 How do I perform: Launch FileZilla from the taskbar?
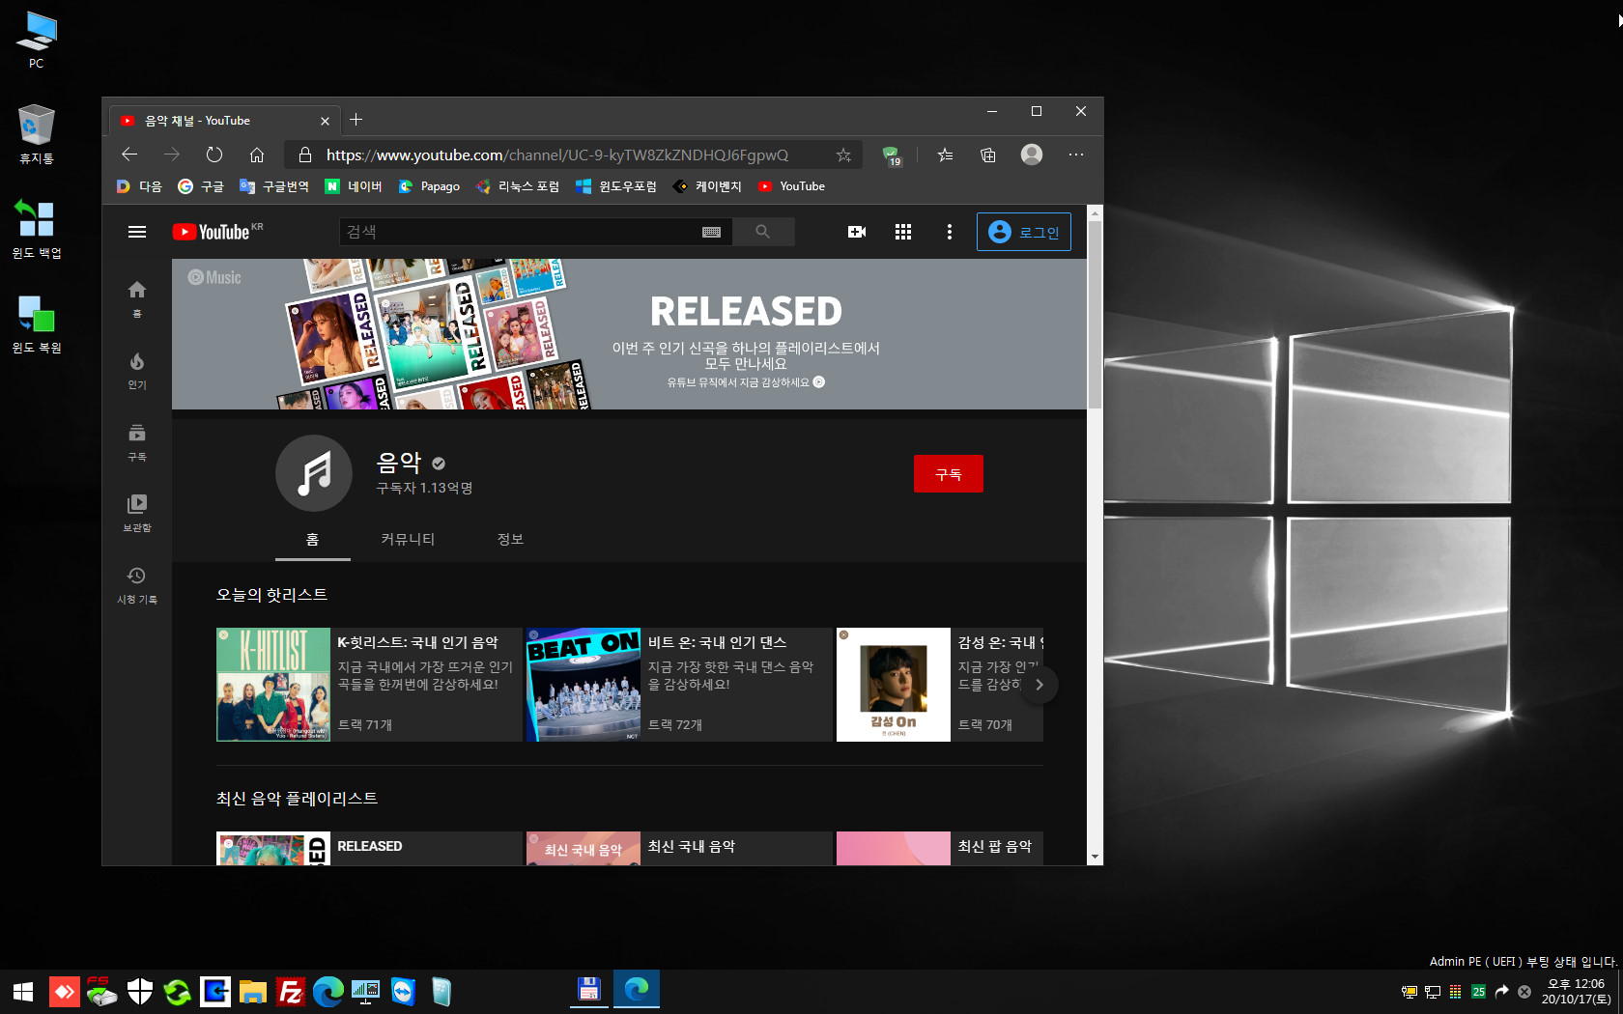pos(290,992)
